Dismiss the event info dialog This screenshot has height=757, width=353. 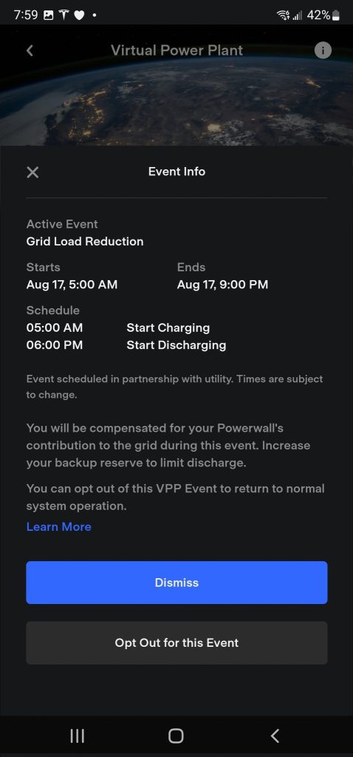pos(176,583)
